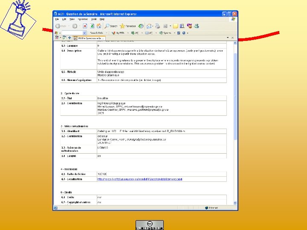Viewport: 307px width, 230px height.
Task: Open the Mail button dropdown arrow
Action: coord(153,26)
